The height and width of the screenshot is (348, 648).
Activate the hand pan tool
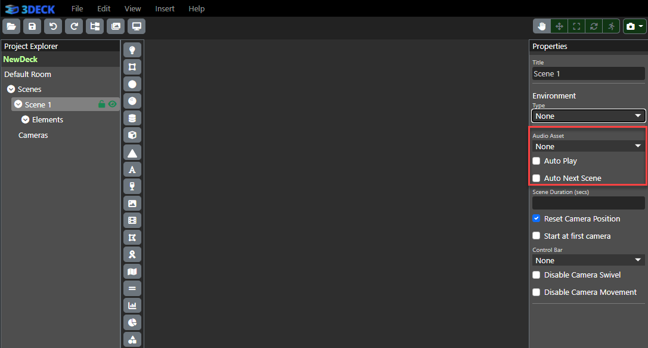pos(542,26)
